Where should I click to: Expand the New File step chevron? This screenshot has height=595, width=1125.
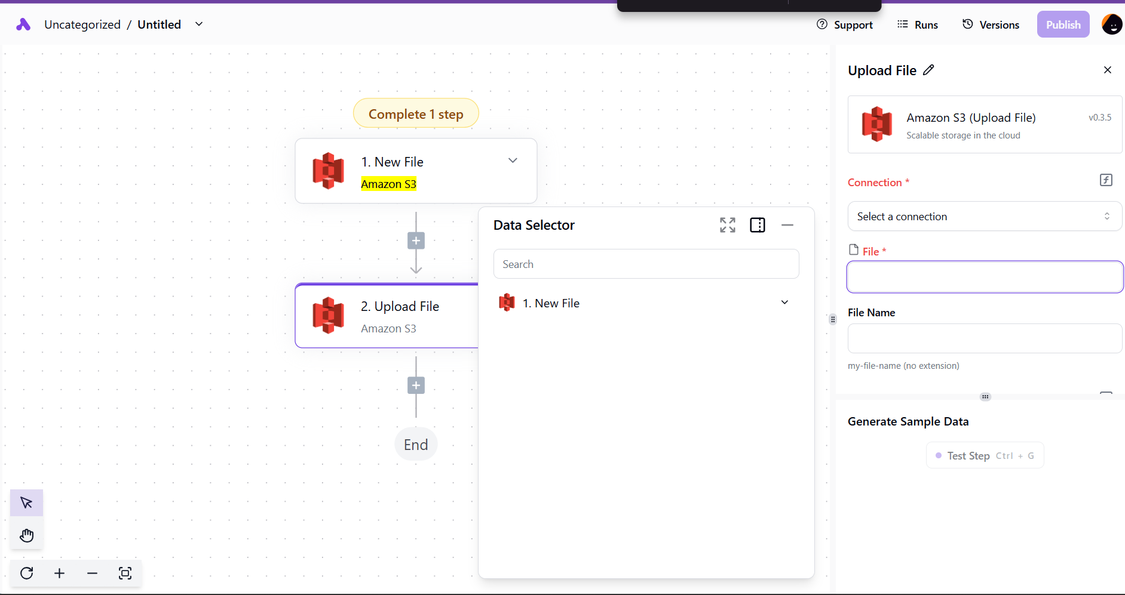pos(513,161)
